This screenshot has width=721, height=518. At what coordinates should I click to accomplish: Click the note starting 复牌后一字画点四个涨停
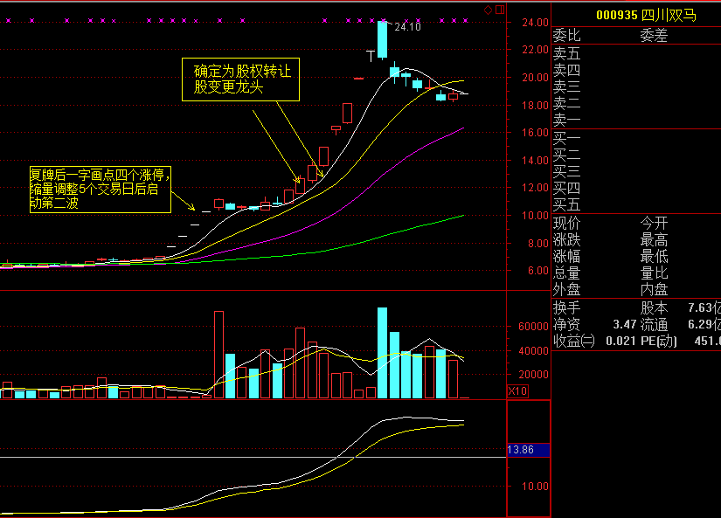(x=101, y=190)
